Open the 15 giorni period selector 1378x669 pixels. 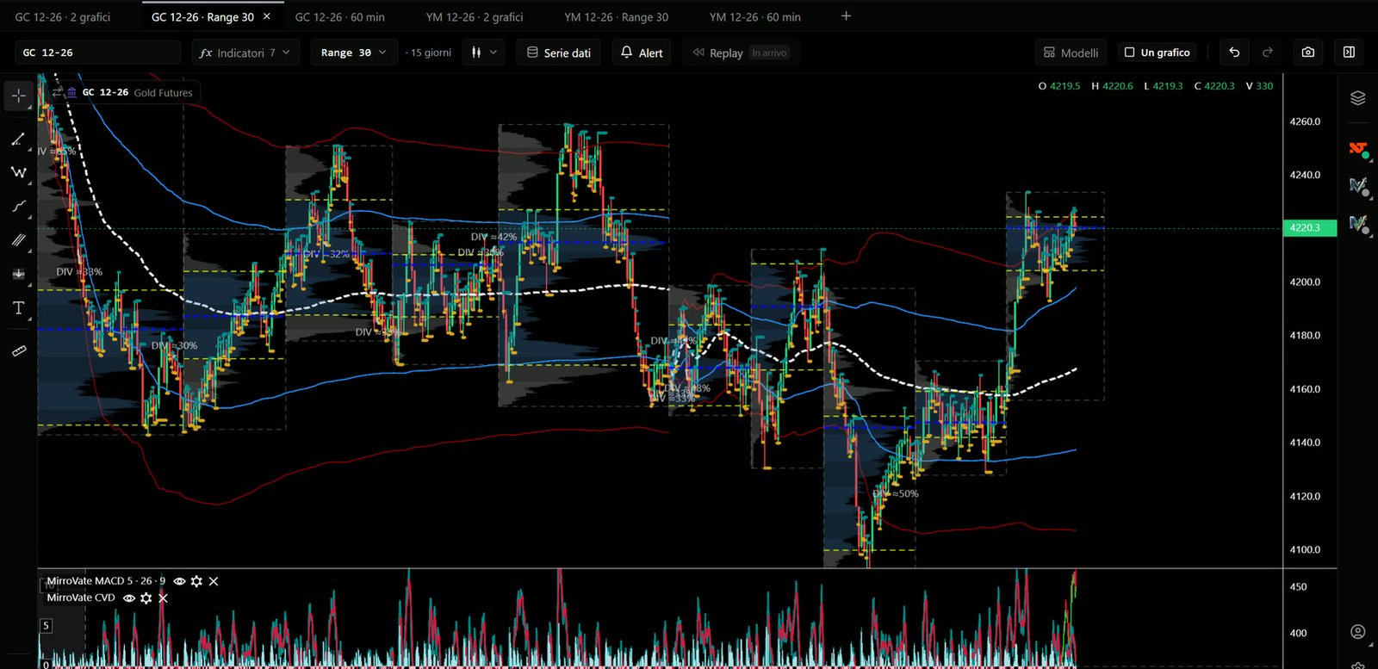click(430, 53)
